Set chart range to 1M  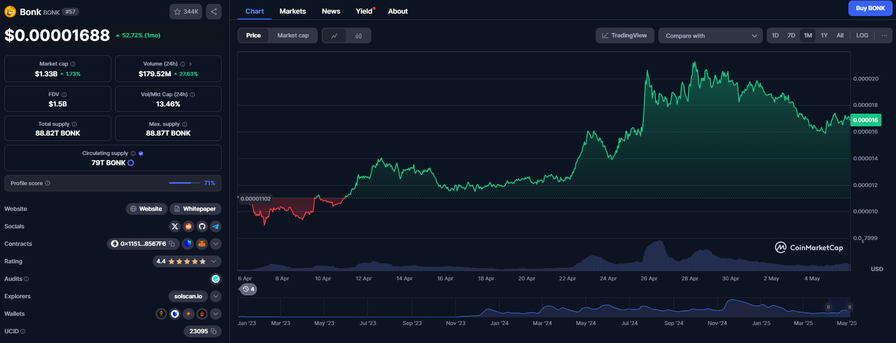point(808,35)
